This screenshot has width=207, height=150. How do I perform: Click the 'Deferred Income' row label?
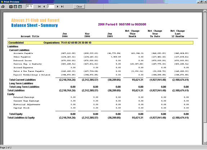(x=23, y=61)
